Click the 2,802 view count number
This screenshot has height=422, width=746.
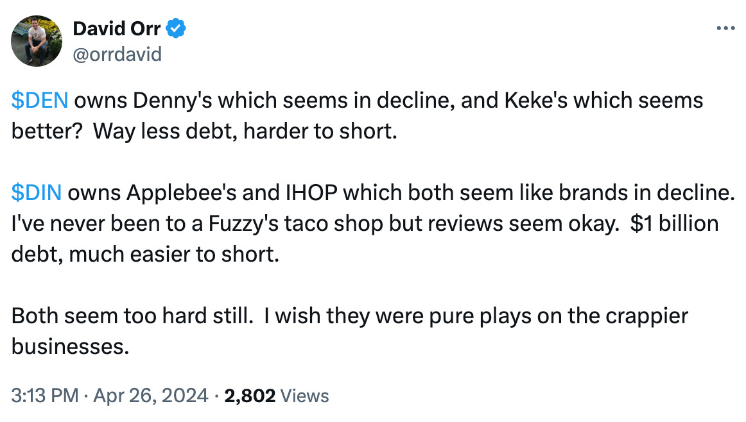point(250,396)
